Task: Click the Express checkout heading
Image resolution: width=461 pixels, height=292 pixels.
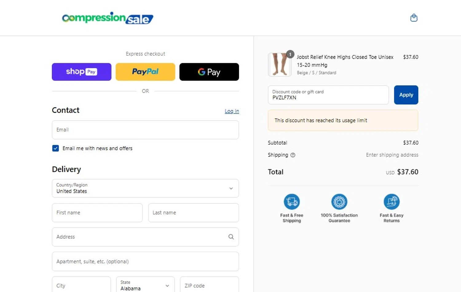Action: [145, 54]
